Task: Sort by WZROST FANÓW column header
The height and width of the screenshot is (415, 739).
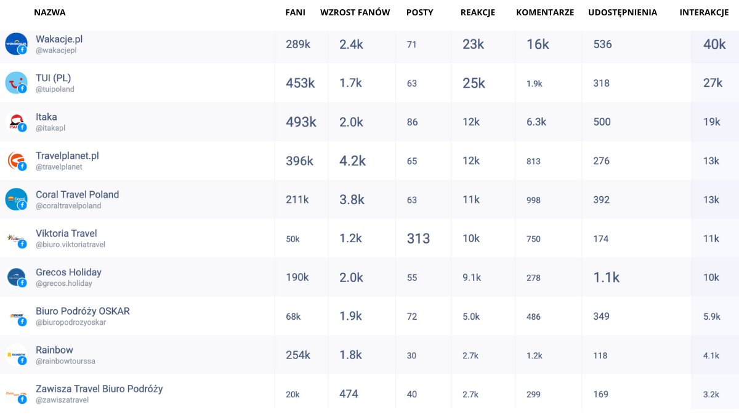Action: [355, 12]
